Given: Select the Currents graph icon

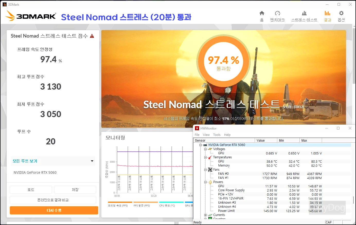Looking at the screenshot, I should click(x=210, y=215).
